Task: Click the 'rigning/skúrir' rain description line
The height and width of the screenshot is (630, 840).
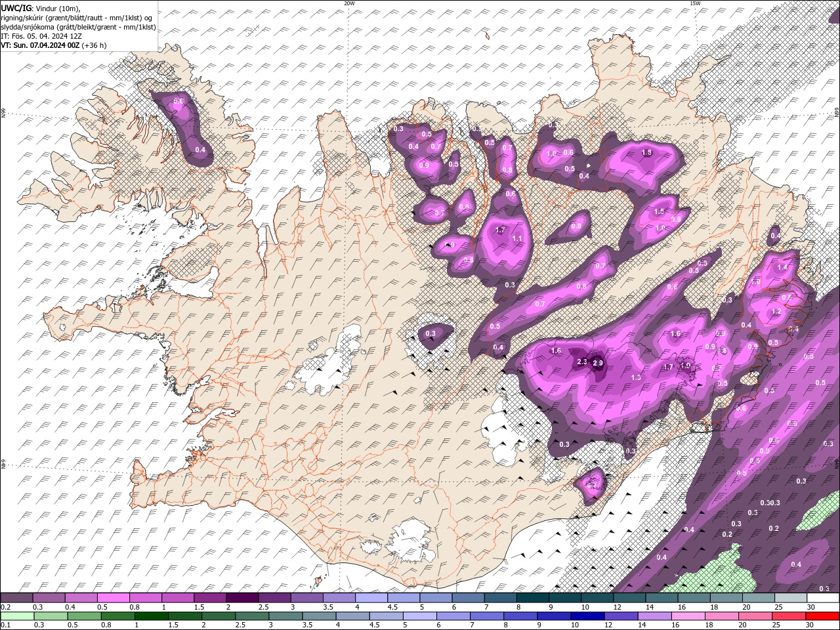Action: point(77,17)
